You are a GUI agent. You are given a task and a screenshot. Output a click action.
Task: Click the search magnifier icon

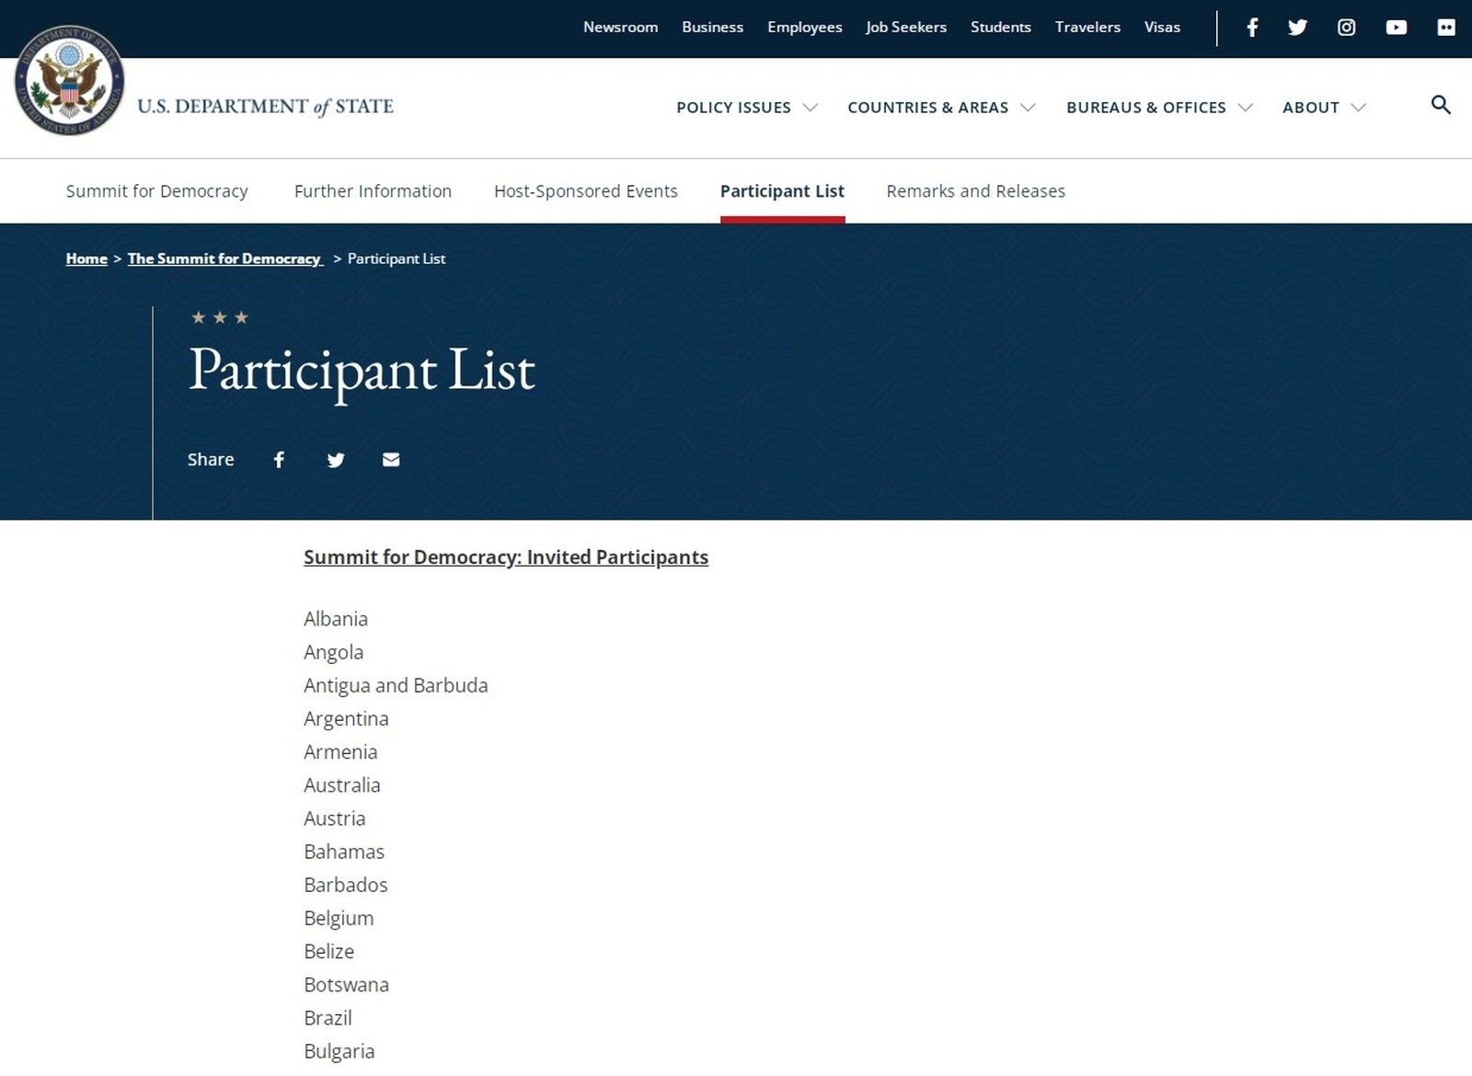[x=1441, y=105]
